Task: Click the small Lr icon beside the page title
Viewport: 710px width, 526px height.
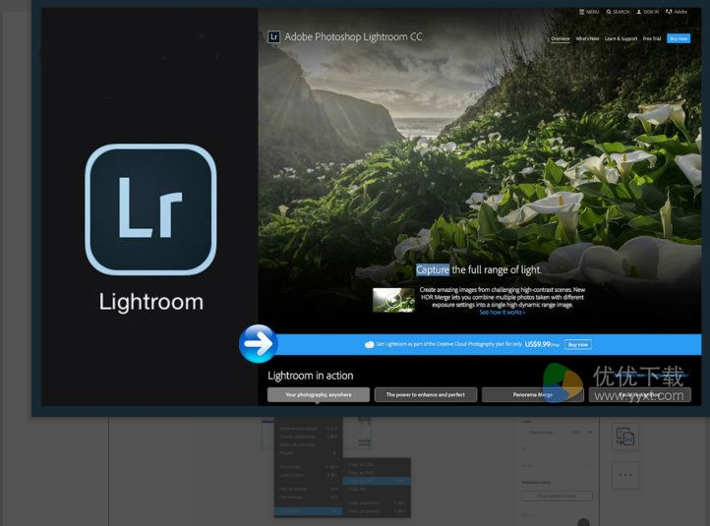Action: (x=273, y=36)
